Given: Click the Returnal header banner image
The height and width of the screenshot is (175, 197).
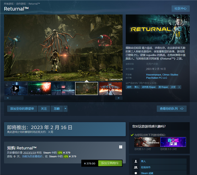Looking at the screenshot, I should pos(158,29).
